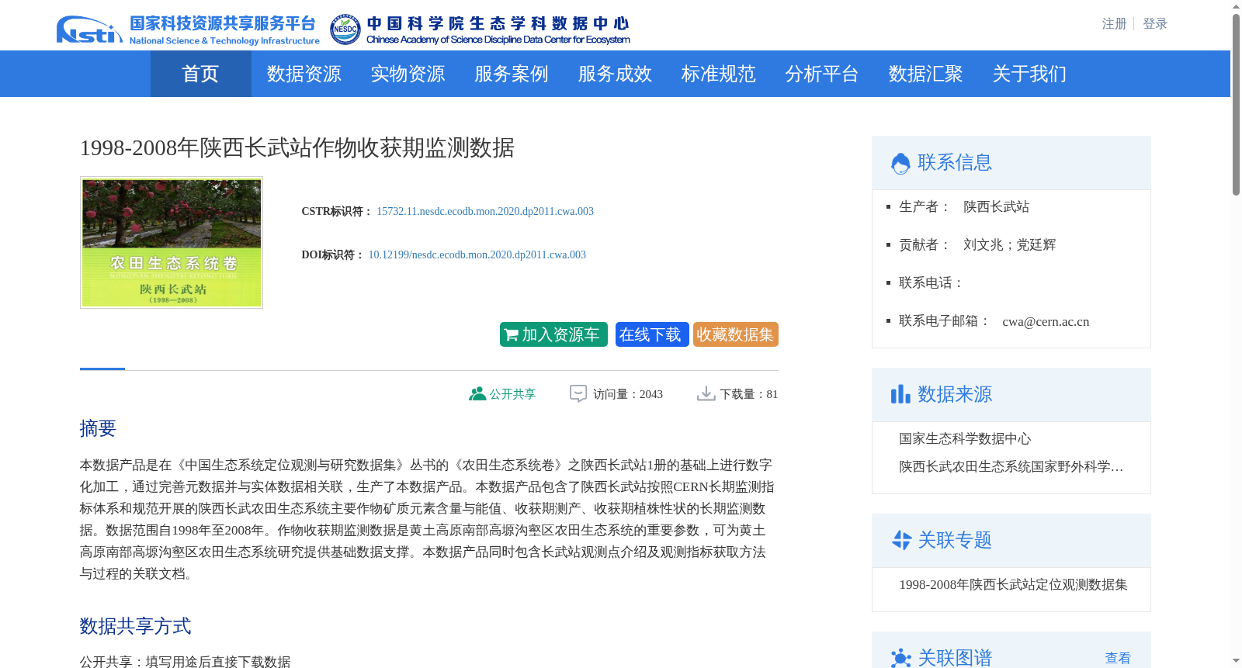Click the 关联专题 panel heading
This screenshot has width=1242, height=668.
click(x=955, y=540)
